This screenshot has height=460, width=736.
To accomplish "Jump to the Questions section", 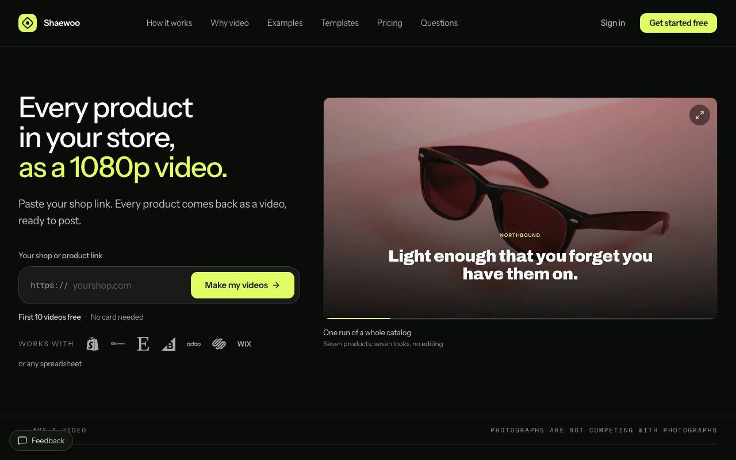I will (x=439, y=23).
